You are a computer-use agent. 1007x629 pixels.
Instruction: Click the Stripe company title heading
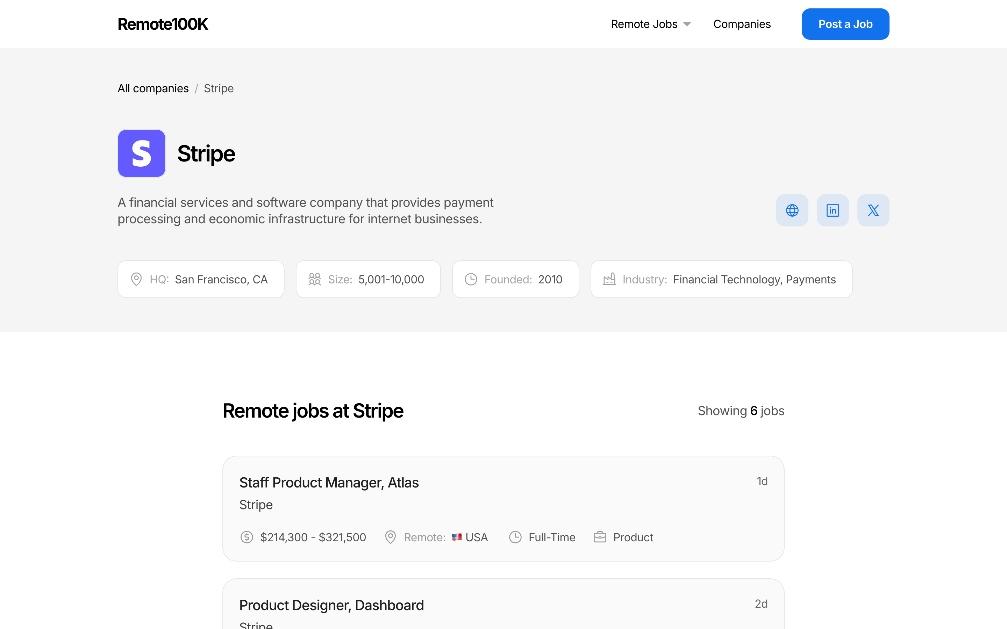click(206, 153)
